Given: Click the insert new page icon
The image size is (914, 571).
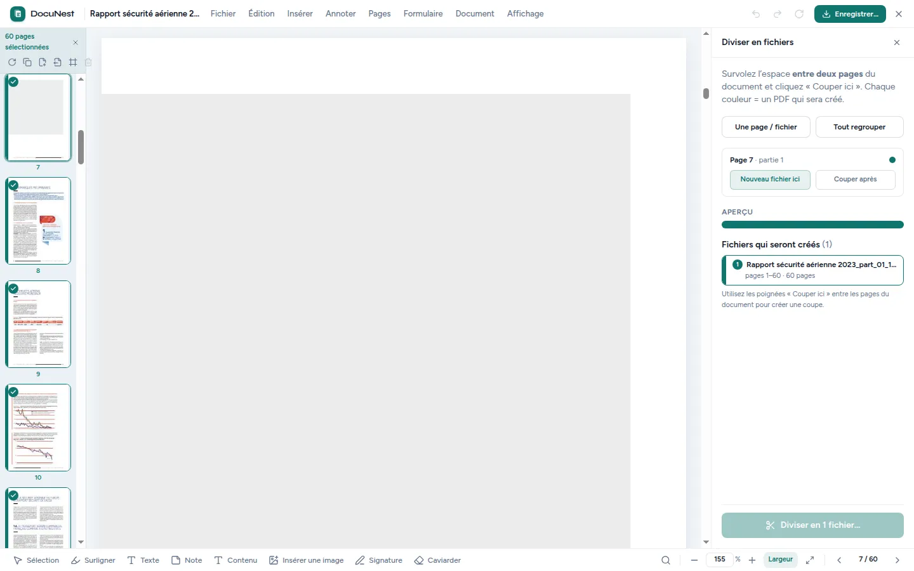Looking at the screenshot, I should [43, 62].
